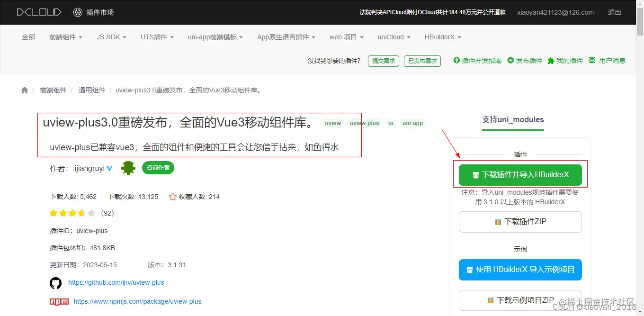Click the 插件包体积: 481.8KB text
644x316 pixels.
[x=82, y=248]
